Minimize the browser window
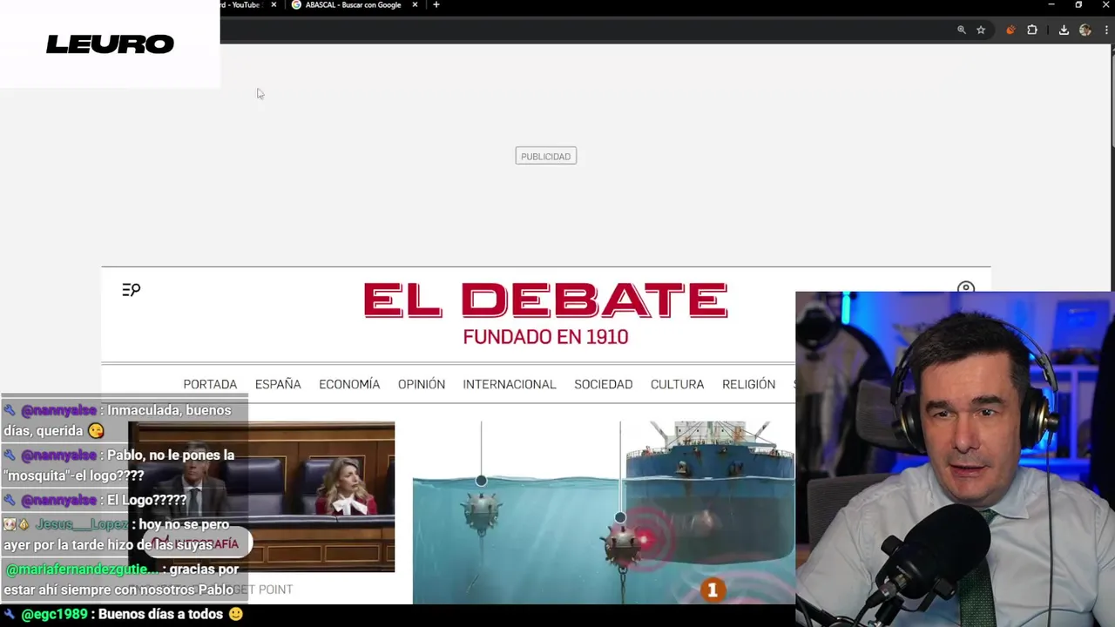The image size is (1115, 627). (x=1051, y=5)
